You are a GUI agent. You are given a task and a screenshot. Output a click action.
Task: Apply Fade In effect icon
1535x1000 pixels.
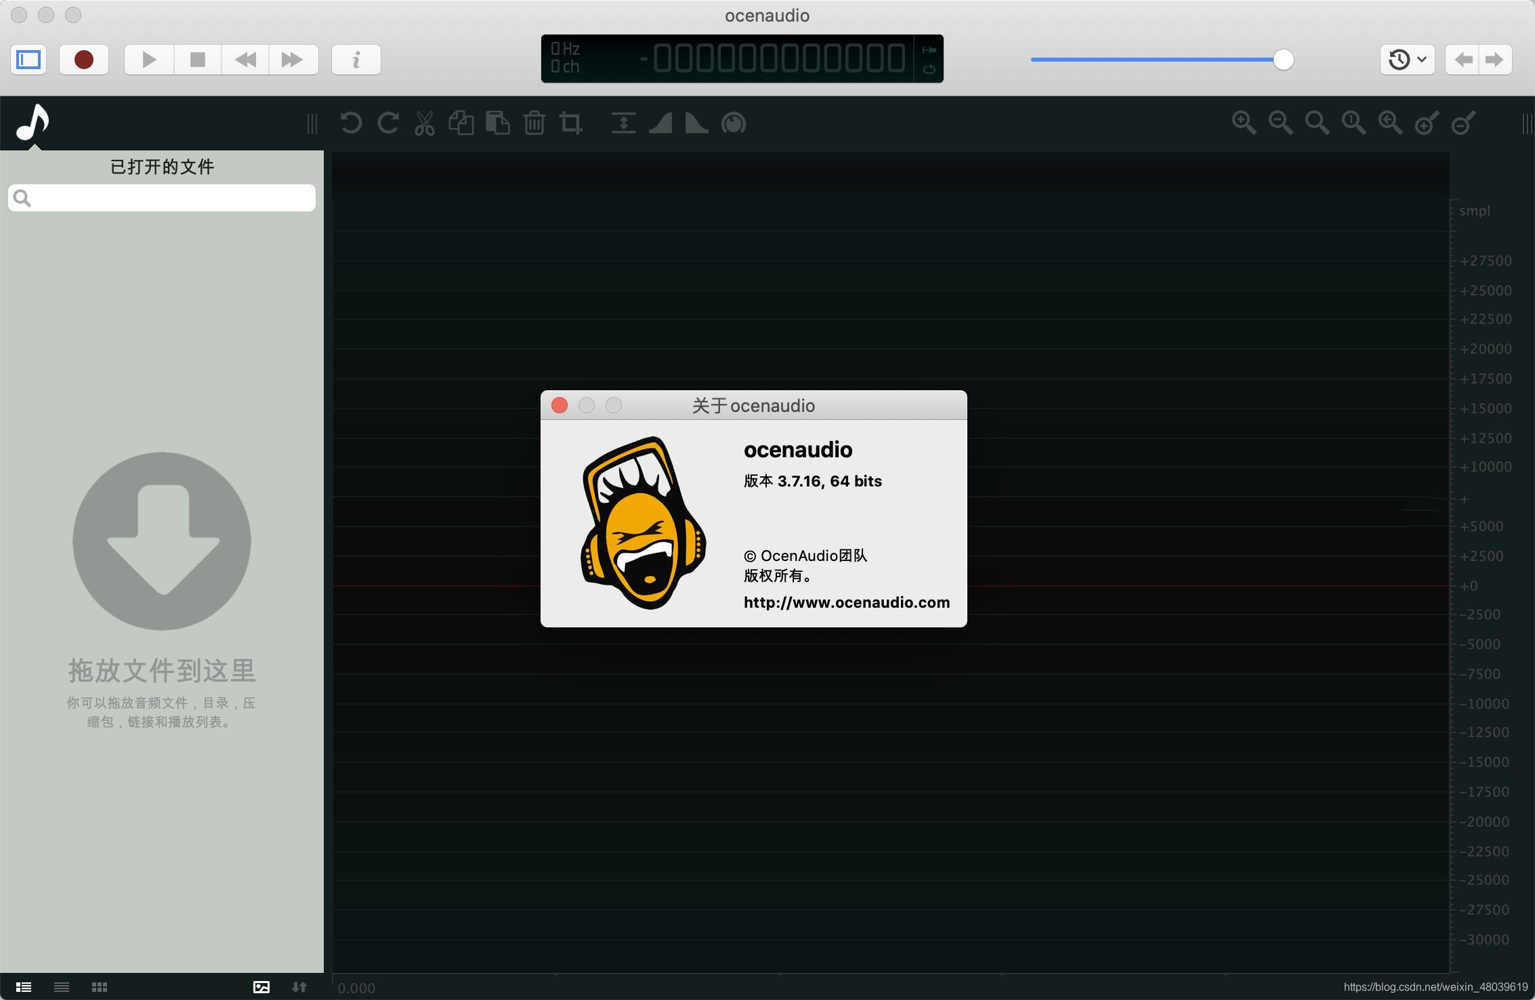pos(660,123)
